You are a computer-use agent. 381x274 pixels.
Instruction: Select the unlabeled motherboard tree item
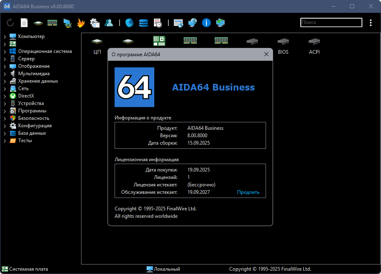(x=13, y=44)
